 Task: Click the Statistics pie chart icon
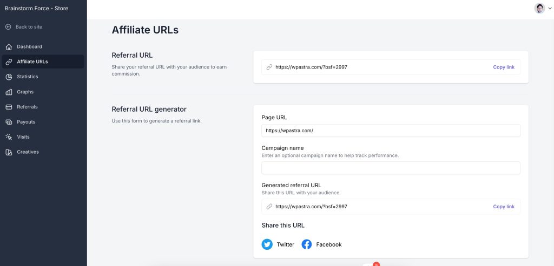(9, 77)
